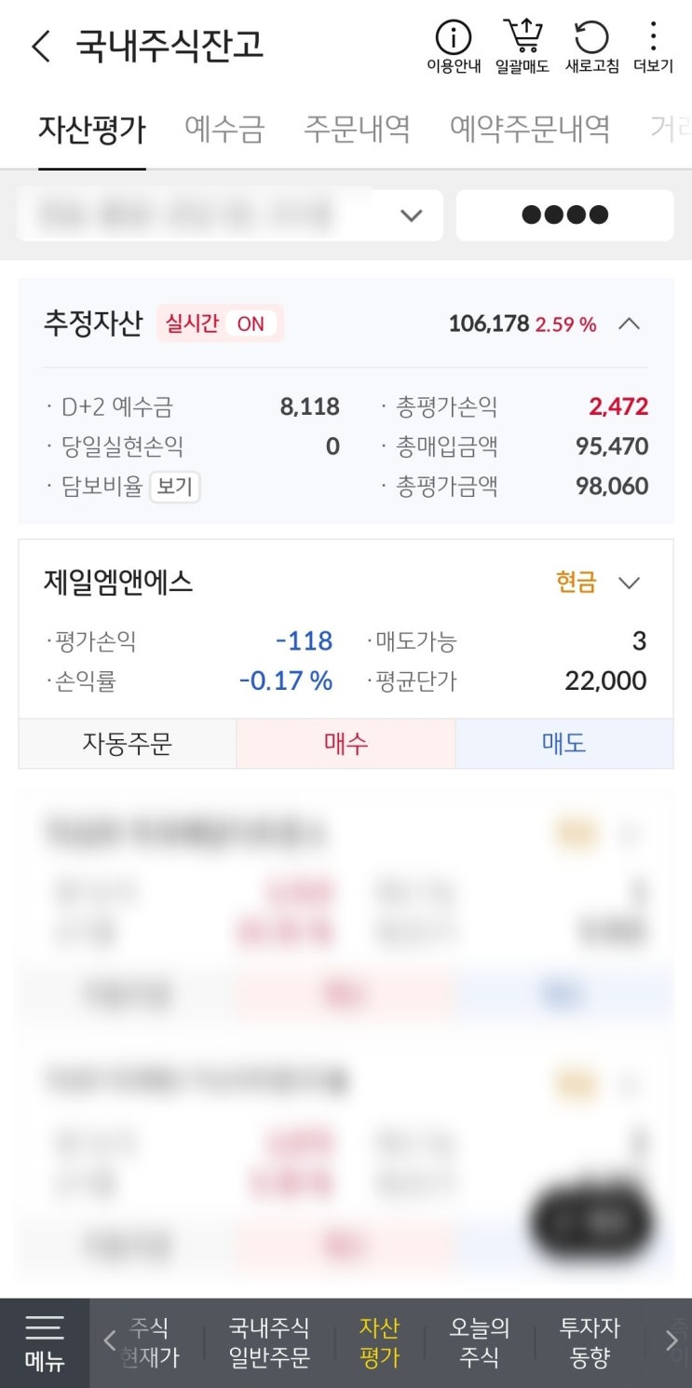Tap the 담보비율 보기 button
The width and height of the screenshot is (692, 1388).
click(x=175, y=487)
